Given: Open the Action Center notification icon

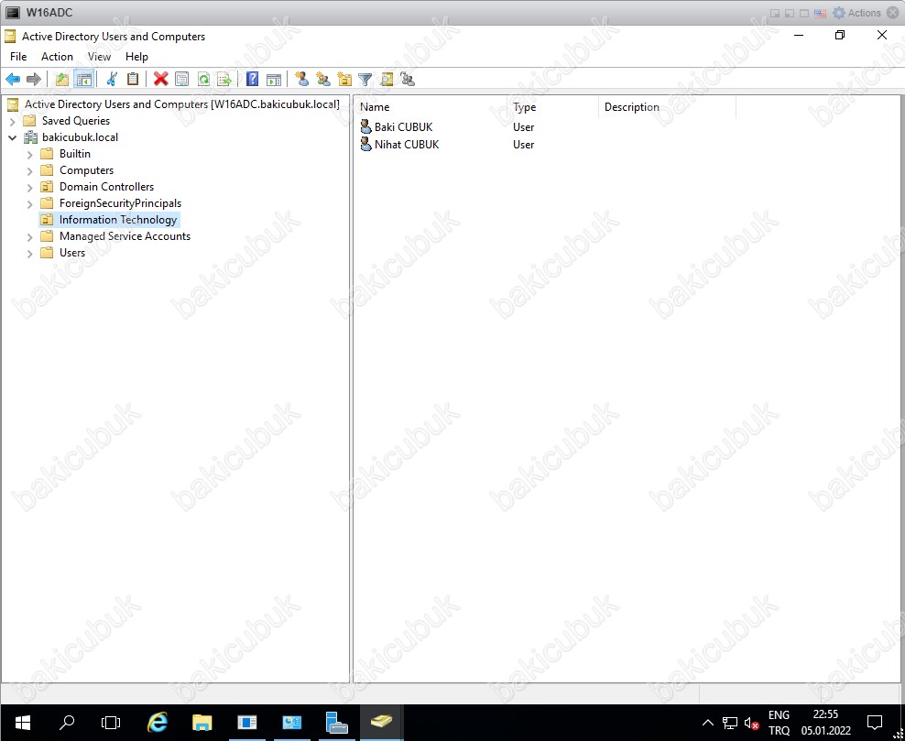Looking at the screenshot, I should [x=875, y=723].
